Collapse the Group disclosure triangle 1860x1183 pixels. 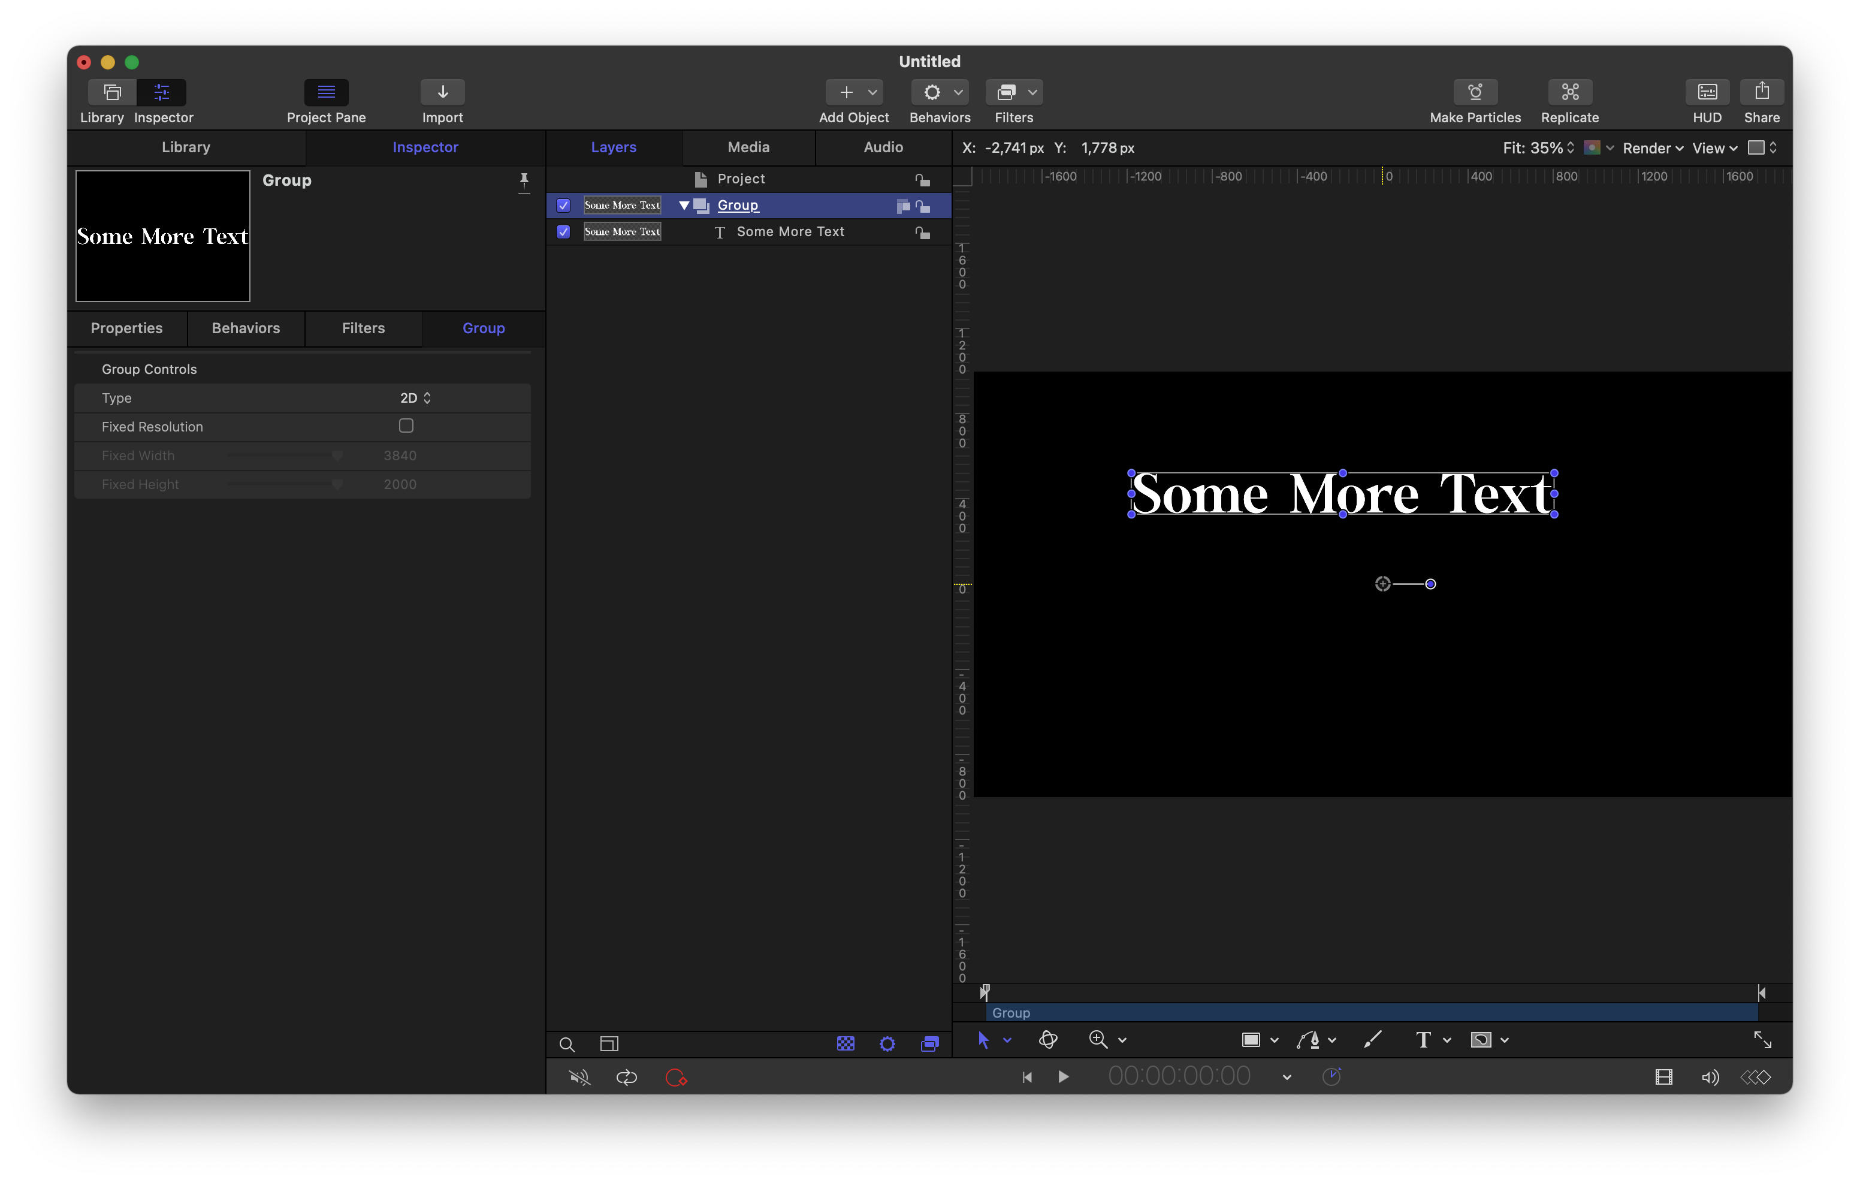coord(684,206)
